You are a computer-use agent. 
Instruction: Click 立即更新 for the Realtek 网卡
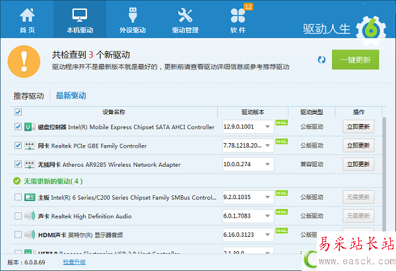tap(358, 146)
